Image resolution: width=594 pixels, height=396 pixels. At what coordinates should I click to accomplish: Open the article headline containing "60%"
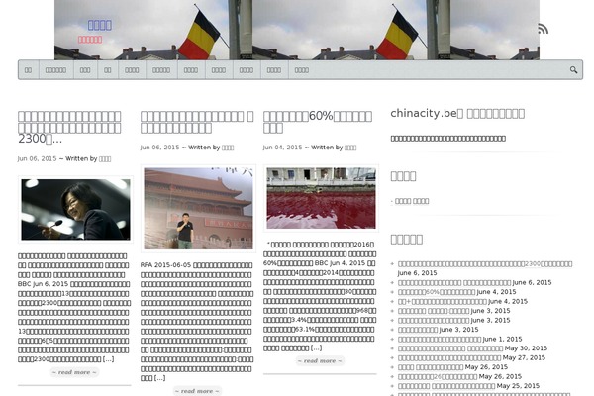tap(318, 122)
